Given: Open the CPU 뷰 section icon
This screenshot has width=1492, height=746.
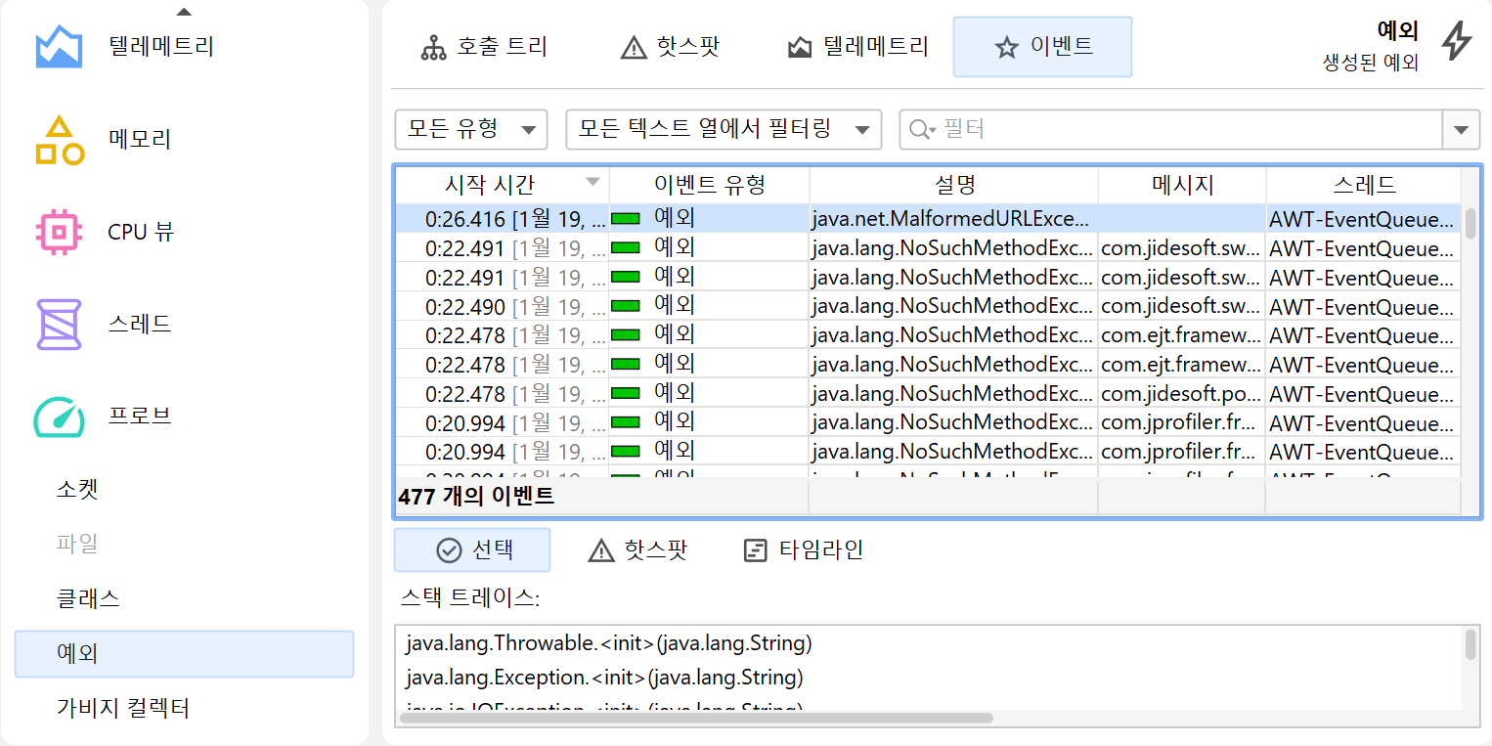Looking at the screenshot, I should [59, 232].
